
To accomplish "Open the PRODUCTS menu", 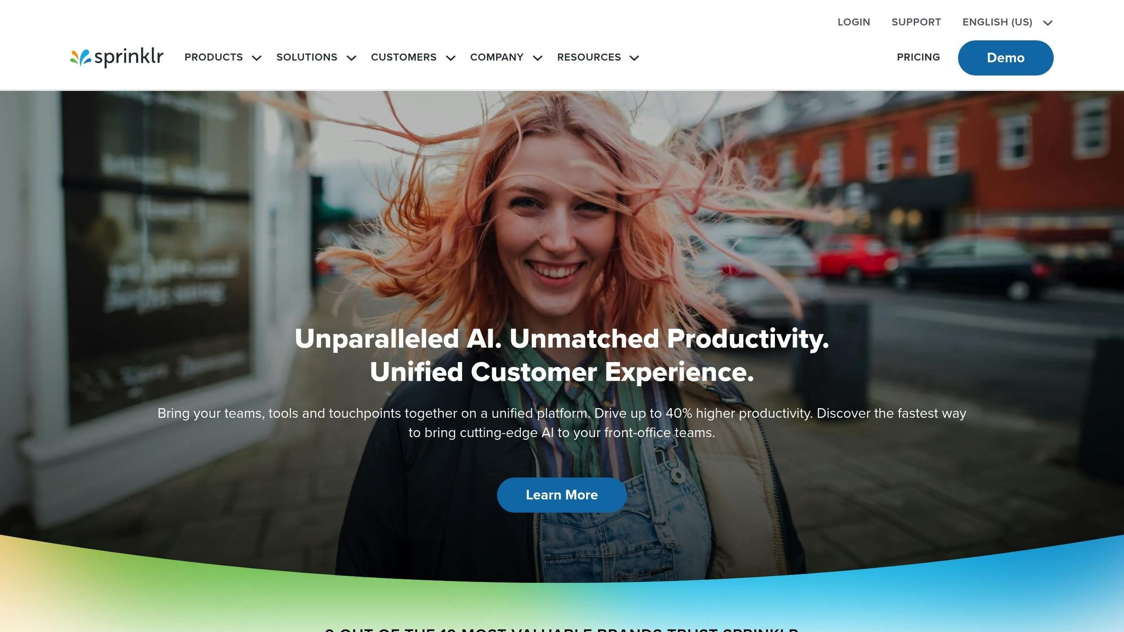I will (x=213, y=57).
